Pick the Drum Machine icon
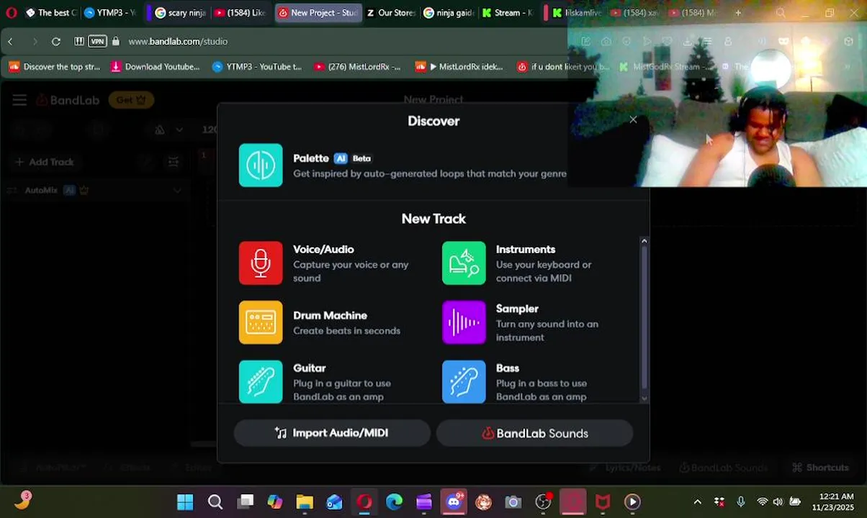 click(x=261, y=322)
